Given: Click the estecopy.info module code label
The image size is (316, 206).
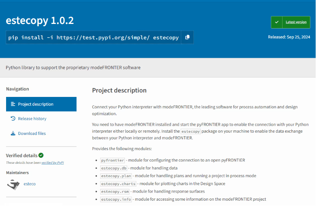Looking at the screenshot, I should [x=116, y=200].
